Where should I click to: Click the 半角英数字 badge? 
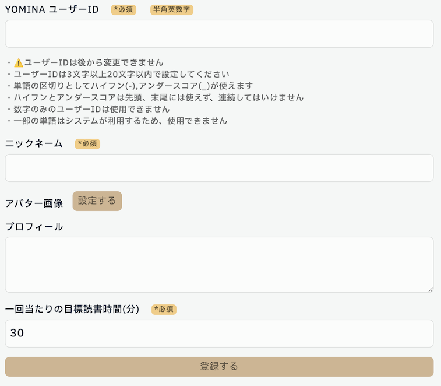pyautogui.click(x=171, y=10)
